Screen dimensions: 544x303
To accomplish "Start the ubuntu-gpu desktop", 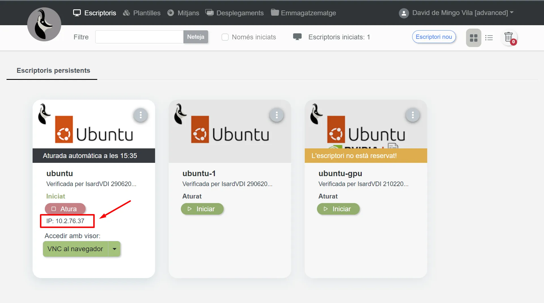I will tap(338, 209).
